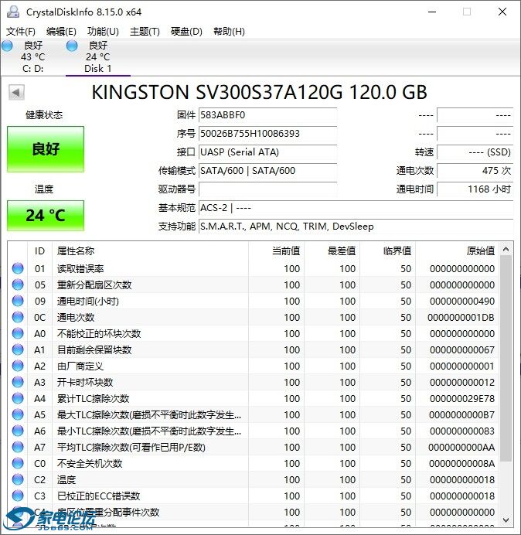Click the green 24 °C temperature button
This screenshot has height=535, width=521.
pyautogui.click(x=46, y=216)
